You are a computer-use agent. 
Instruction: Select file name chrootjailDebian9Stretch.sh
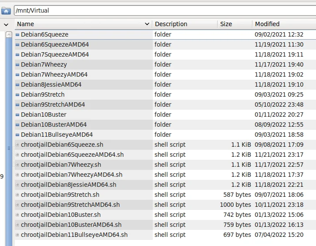(x=60, y=195)
